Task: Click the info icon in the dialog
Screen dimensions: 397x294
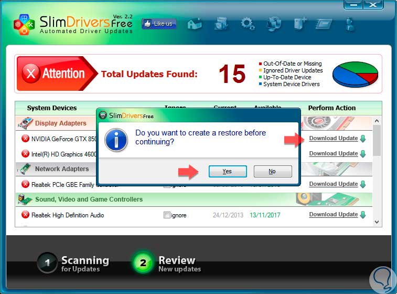Action: (x=116, y=140)
